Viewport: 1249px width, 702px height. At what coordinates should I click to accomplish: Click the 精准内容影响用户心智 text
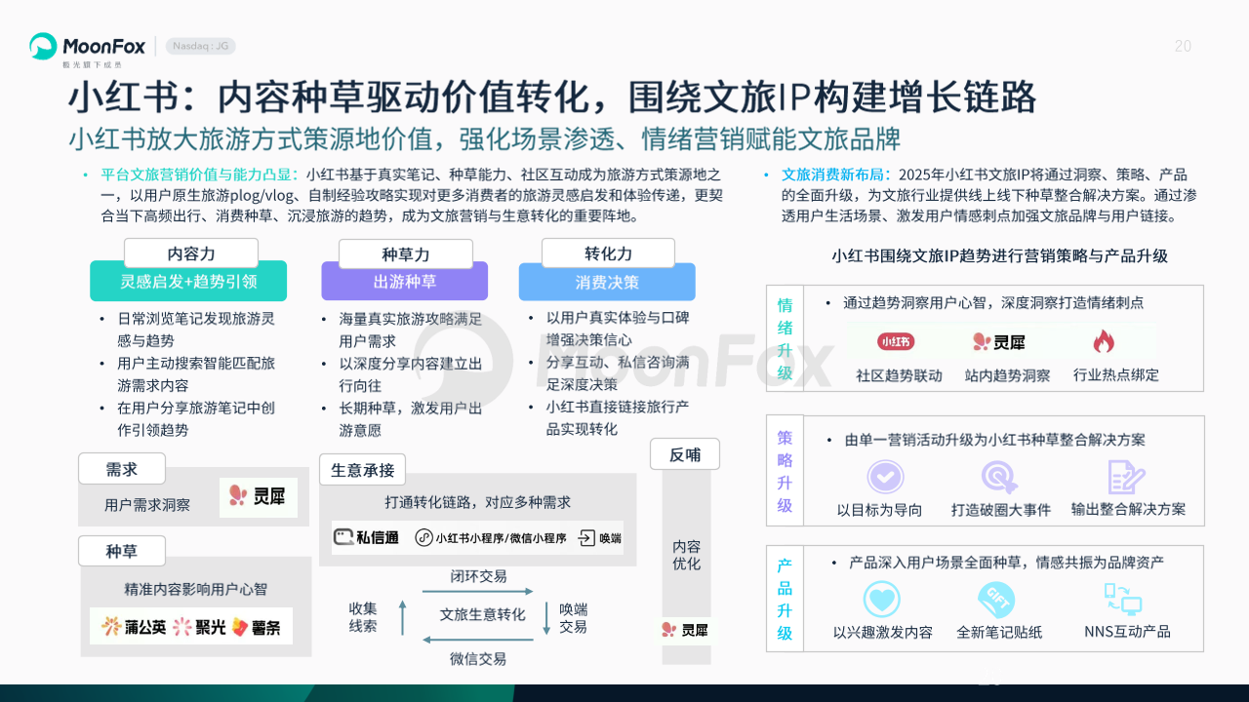coord(195,589)
